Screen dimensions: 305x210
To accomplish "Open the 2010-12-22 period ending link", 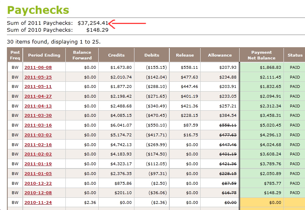I will coord(38,183).
